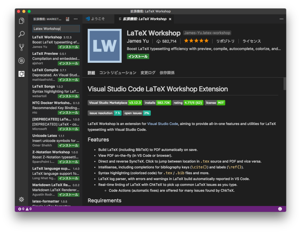Open editor more actions ellipsis
Screen dimensions: 301x233
(x=281, y=19)
